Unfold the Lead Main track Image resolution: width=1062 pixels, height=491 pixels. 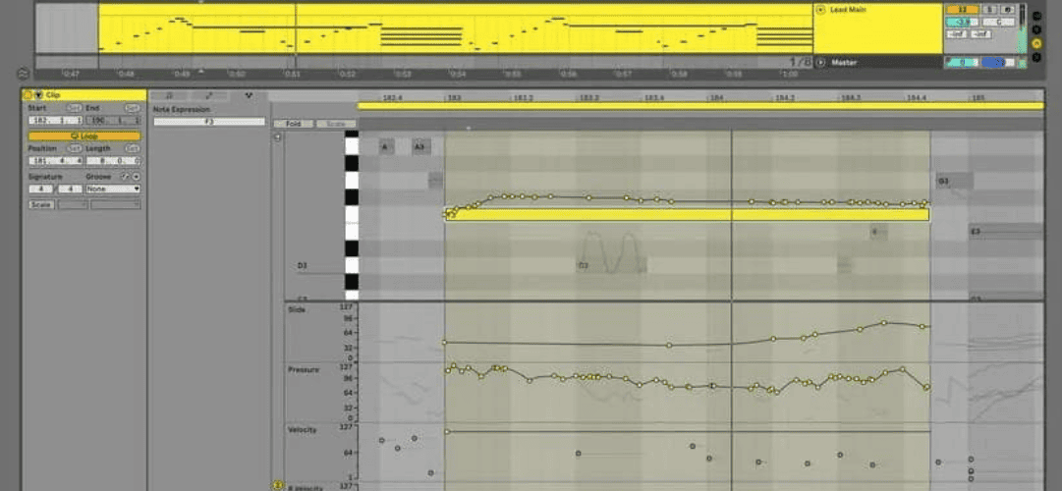point(821,10)
